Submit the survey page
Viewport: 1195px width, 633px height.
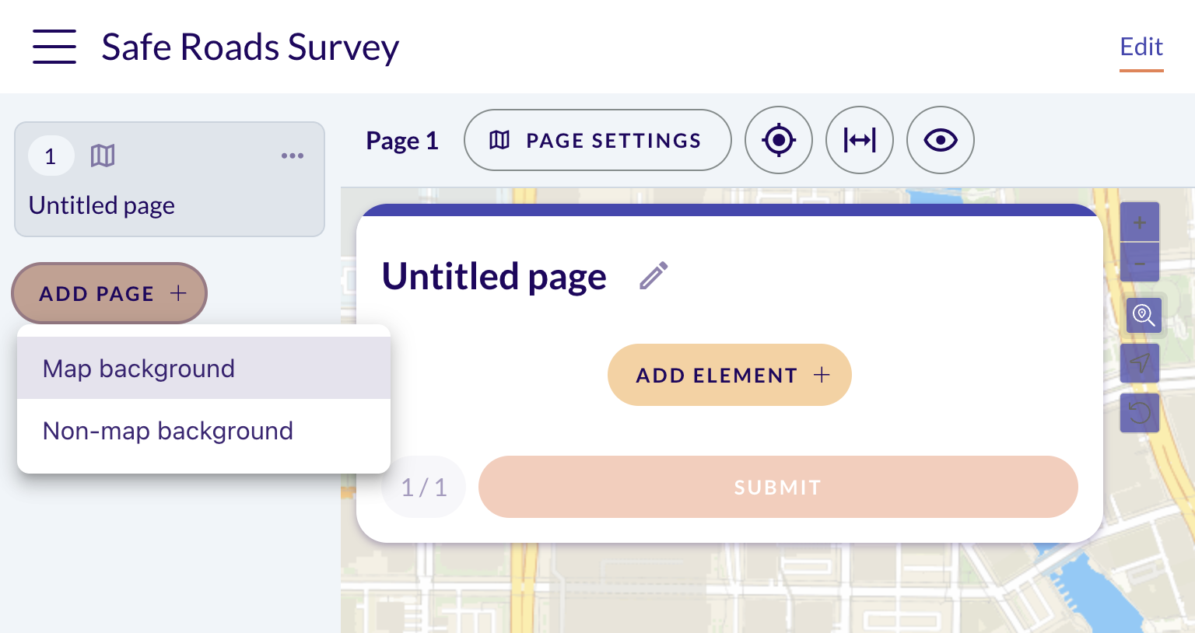coord(778,487)
